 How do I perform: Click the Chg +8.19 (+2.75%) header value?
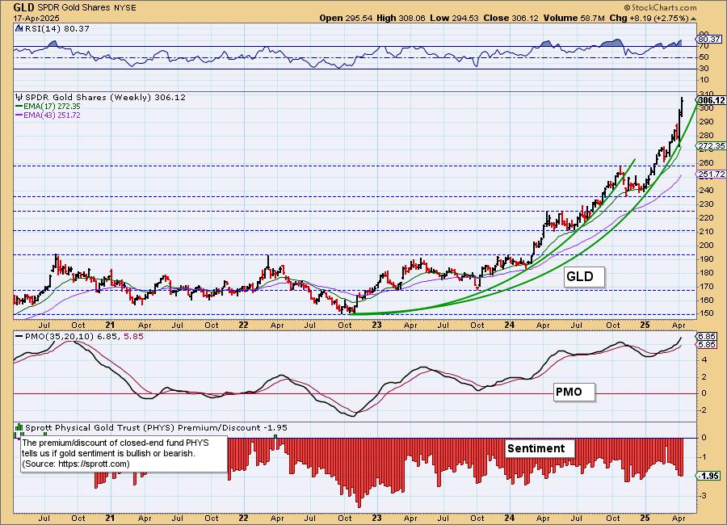click(649, 18)
